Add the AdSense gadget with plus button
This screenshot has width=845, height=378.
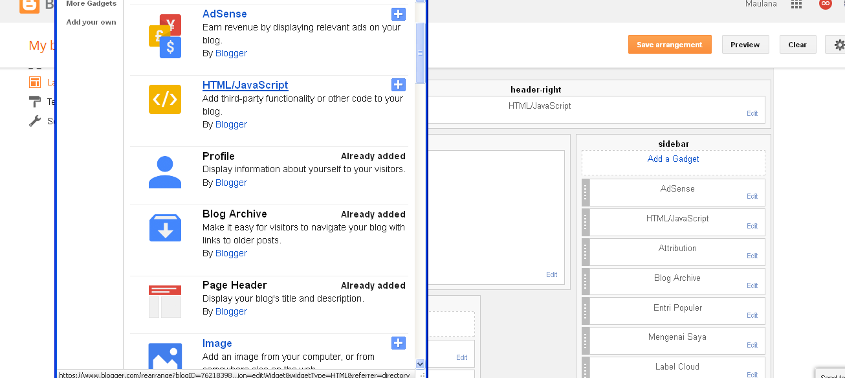click(x=399, y=14)
